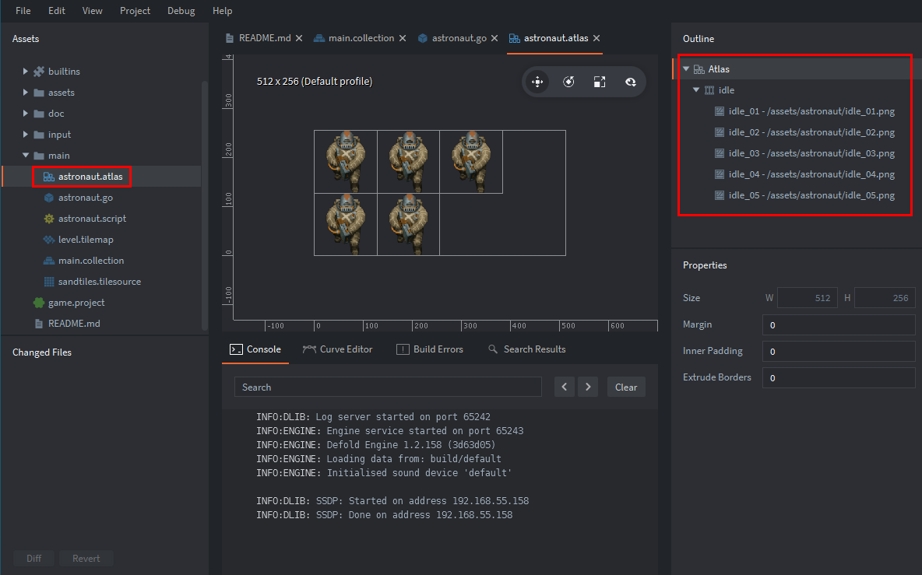The height and width of the screenshot is (575, 922).
Task: Click the doc folder icon
Action: pos(39,114)
